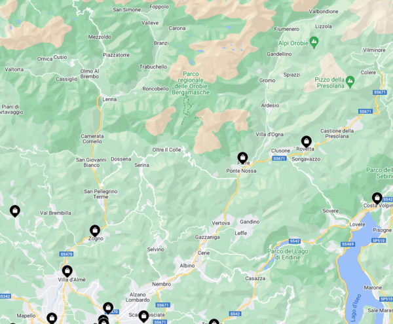Select the Parco regionale delle Orobie Bergamasche label
393x324 pixels.
click(x=191, y=83)
